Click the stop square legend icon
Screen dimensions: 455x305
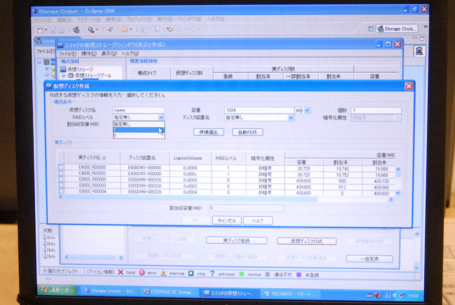tap(191, 273)
